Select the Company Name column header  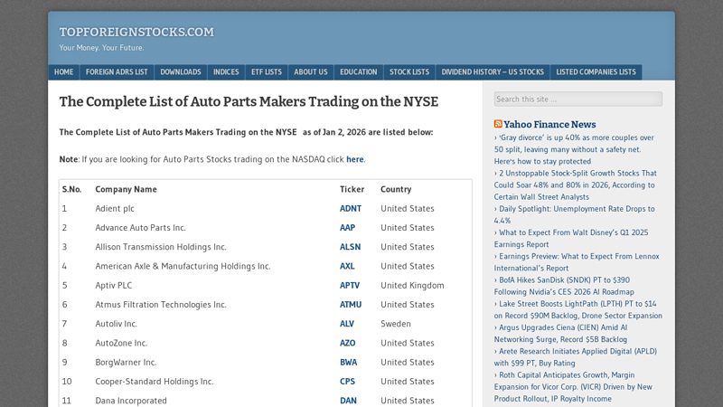click(x=126, y=189)
